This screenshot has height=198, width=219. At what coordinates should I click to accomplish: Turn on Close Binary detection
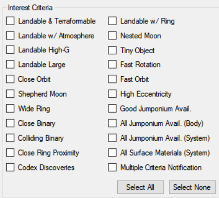[x=10, y=123]
